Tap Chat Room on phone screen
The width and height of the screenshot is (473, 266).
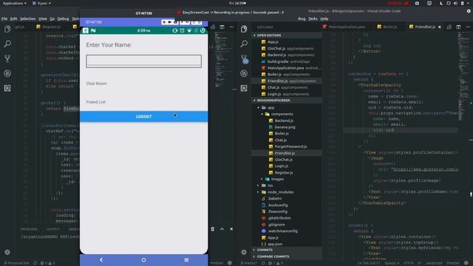click(x=96, y=83)
